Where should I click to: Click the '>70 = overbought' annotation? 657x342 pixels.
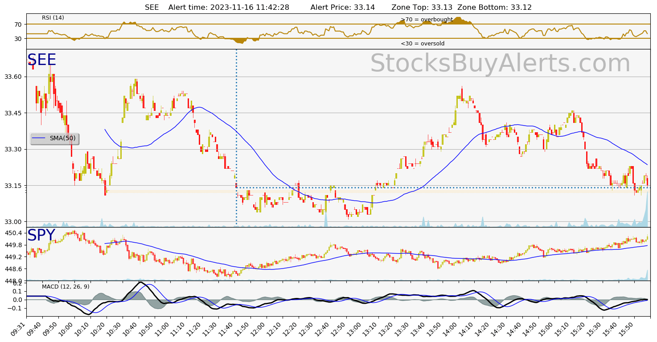click(427, 20)
